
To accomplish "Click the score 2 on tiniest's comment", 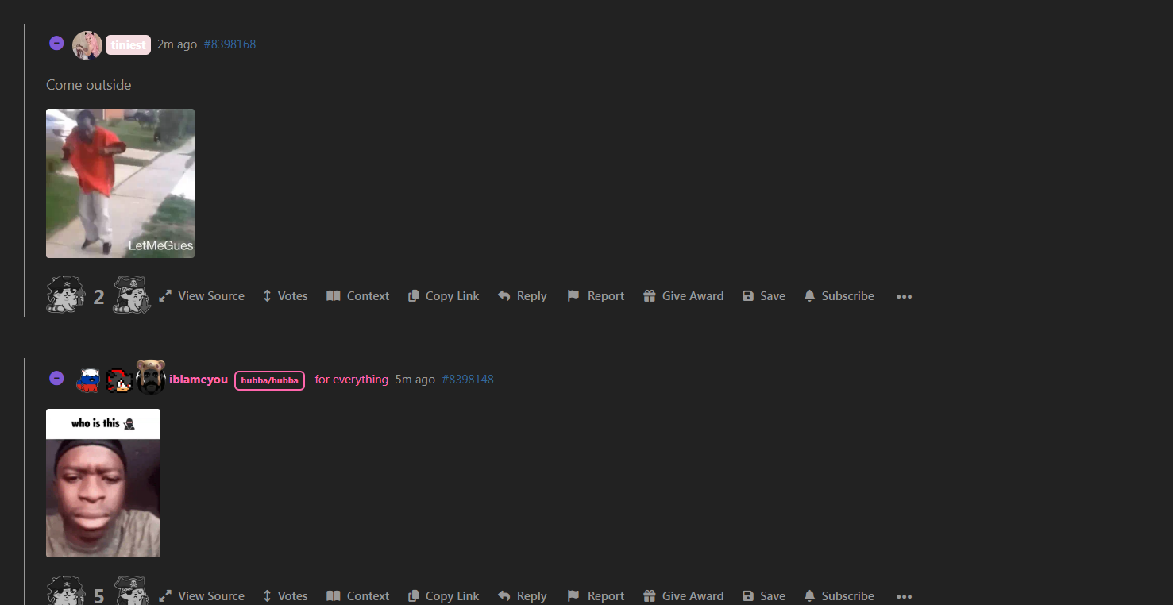I will [x=98, y=297].
